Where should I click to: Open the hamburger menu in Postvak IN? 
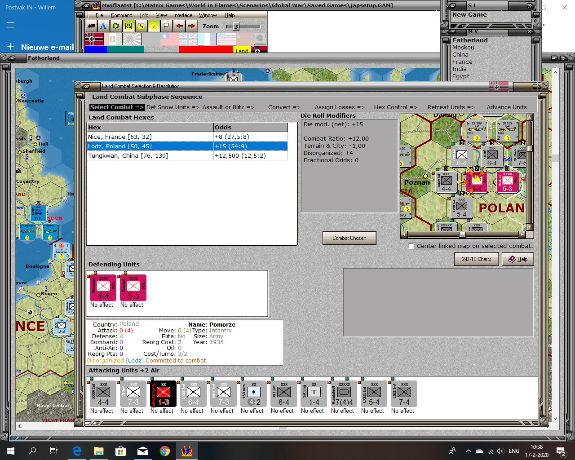[11, 25]
